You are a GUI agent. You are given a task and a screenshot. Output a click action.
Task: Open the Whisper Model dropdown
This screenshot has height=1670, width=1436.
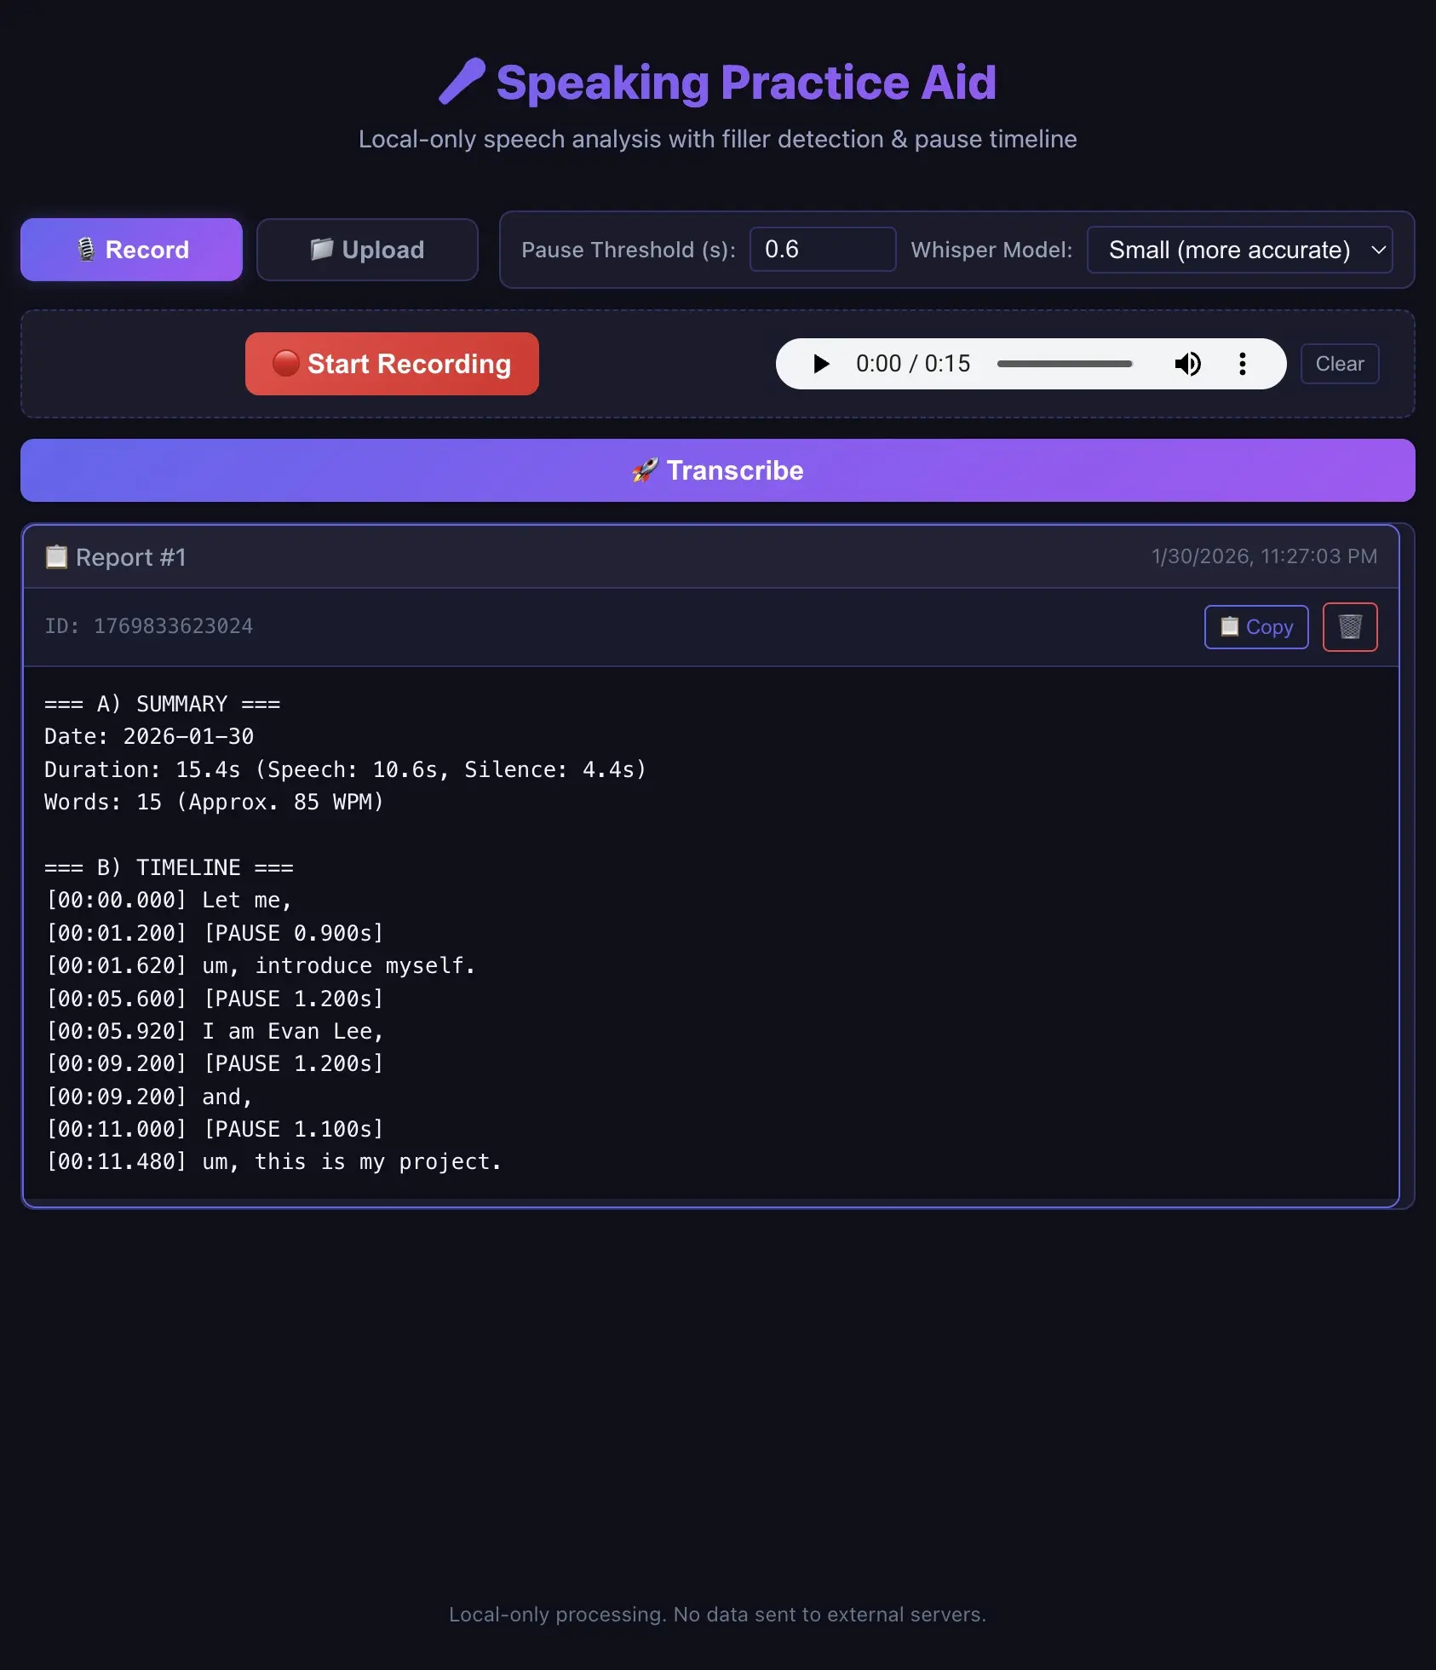[1239, 250]
